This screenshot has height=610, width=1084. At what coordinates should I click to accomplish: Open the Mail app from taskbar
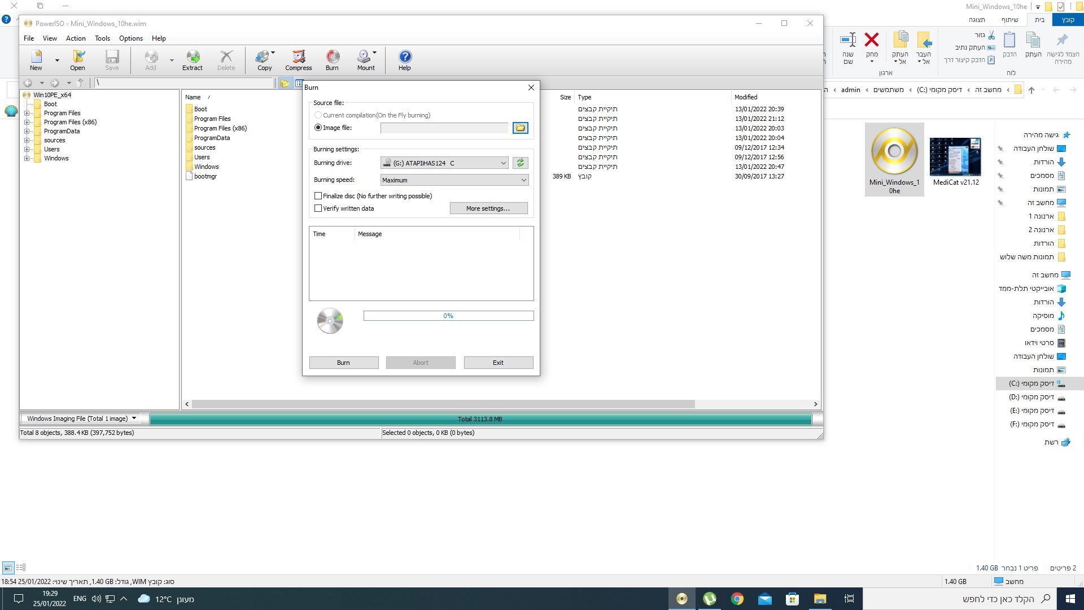click(764, 599)
